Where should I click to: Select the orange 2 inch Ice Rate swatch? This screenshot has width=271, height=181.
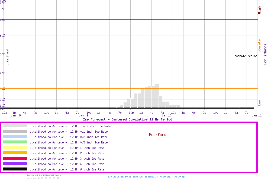coord(15,153)
